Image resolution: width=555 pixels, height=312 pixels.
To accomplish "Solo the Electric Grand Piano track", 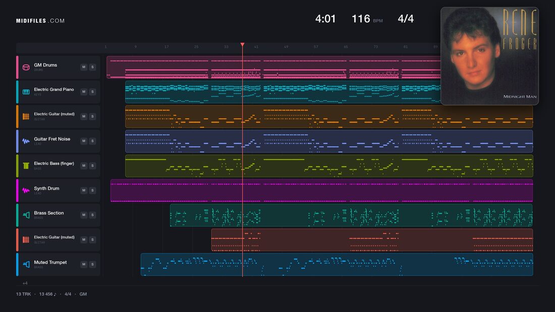I will point(92,92).
